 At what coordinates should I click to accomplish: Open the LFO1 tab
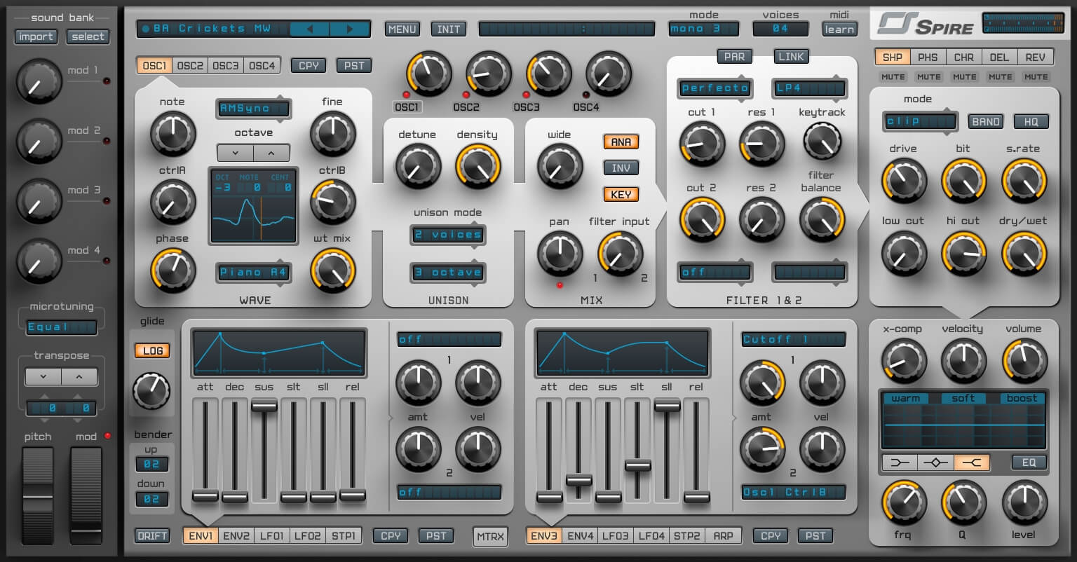tap(273, 535)
